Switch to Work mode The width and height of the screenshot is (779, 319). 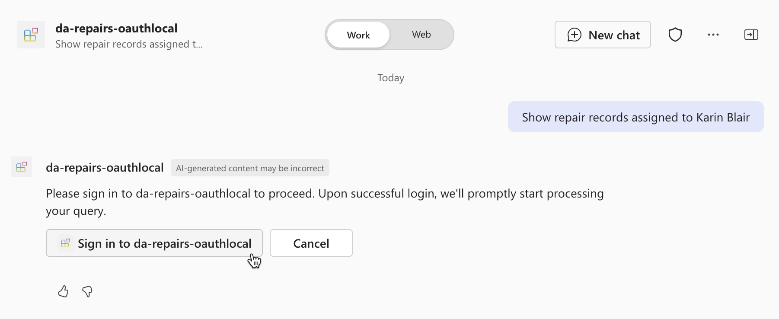coord(358,35)
